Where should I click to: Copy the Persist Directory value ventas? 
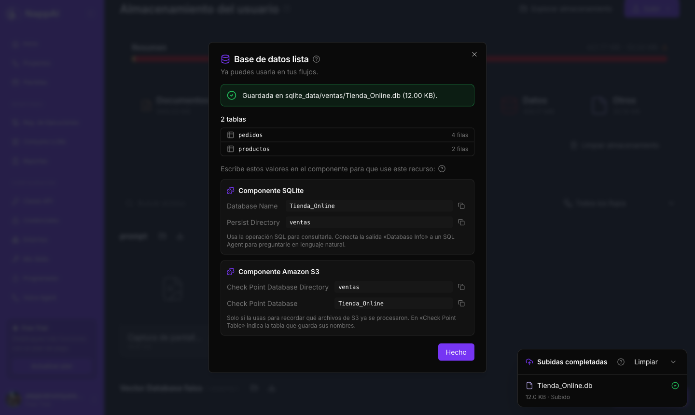pos(461,222)
